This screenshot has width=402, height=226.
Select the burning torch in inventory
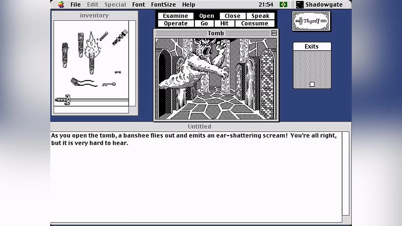92,53
